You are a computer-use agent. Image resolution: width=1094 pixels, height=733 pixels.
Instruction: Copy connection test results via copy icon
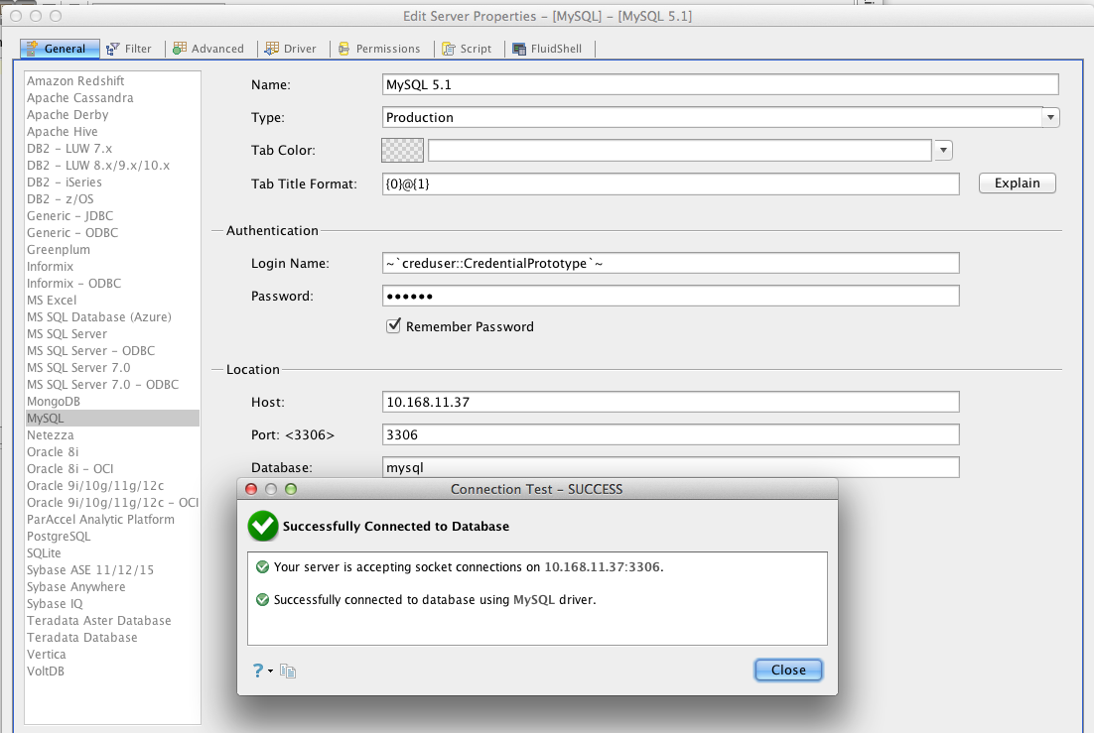(288, 671)
